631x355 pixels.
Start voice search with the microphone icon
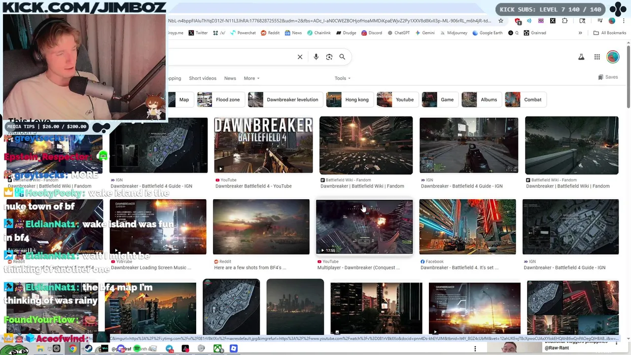pos(316,57)
